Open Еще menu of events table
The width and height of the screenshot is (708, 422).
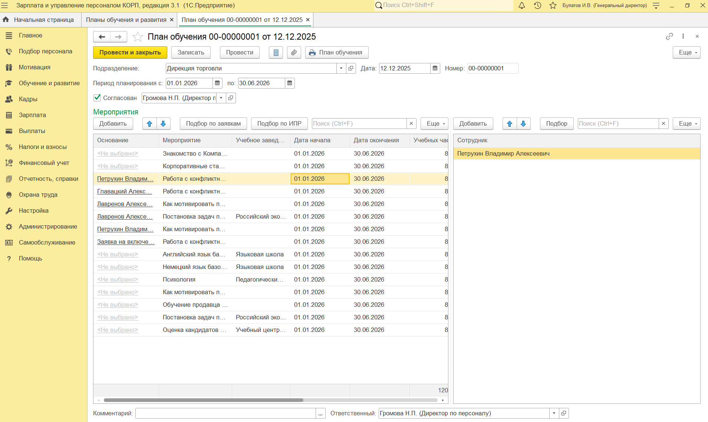pyautogui.click(x=434, y=124)
